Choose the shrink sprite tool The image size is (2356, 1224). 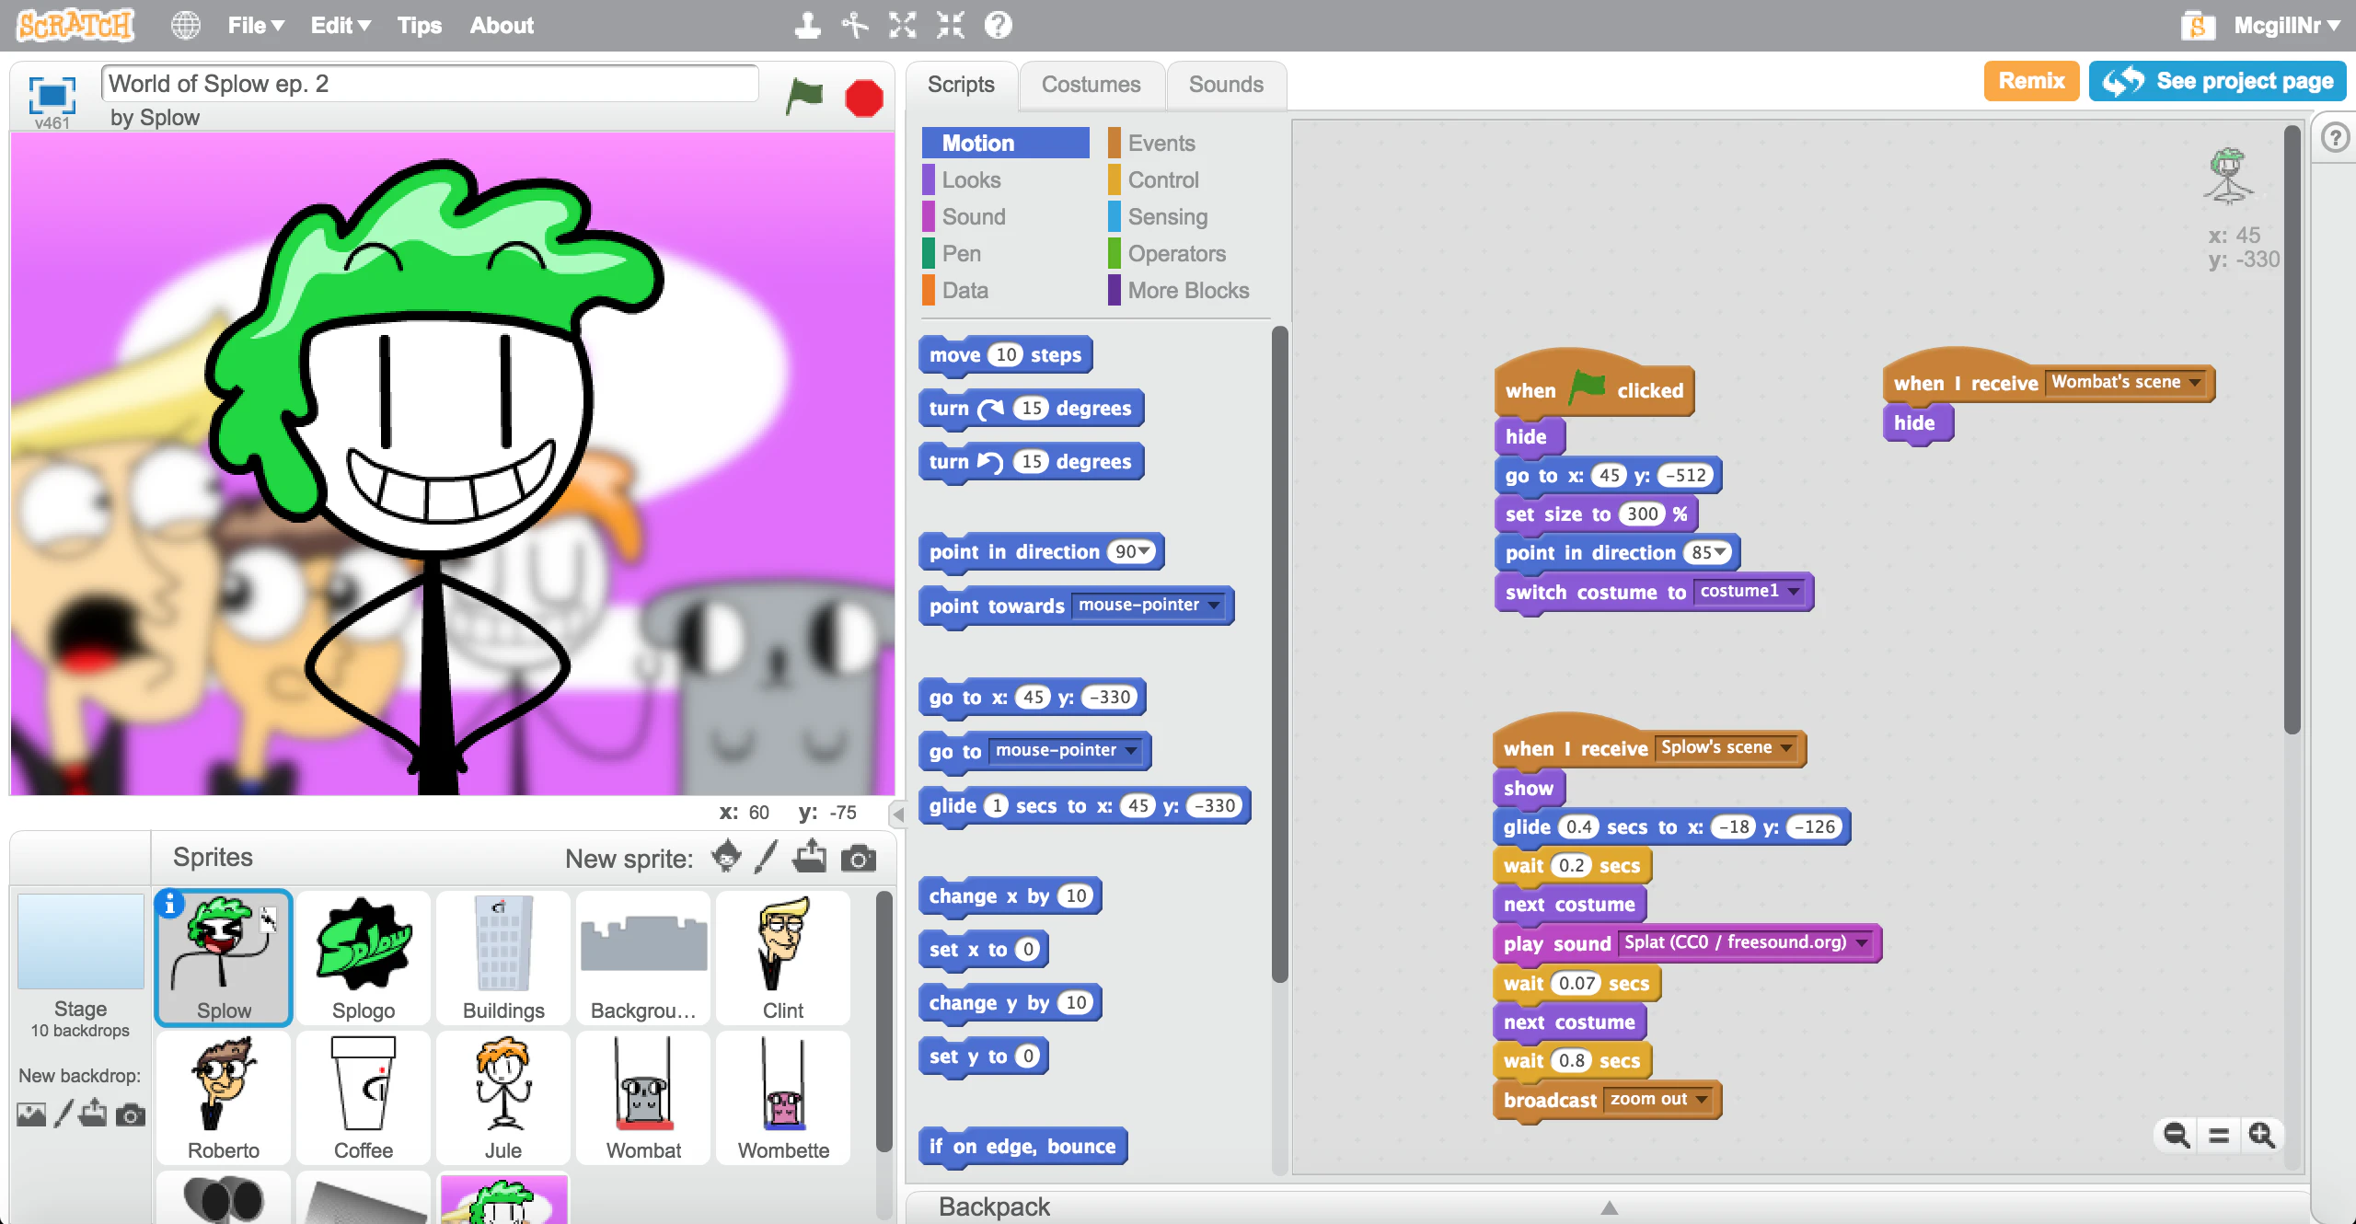tap(950, 25)
